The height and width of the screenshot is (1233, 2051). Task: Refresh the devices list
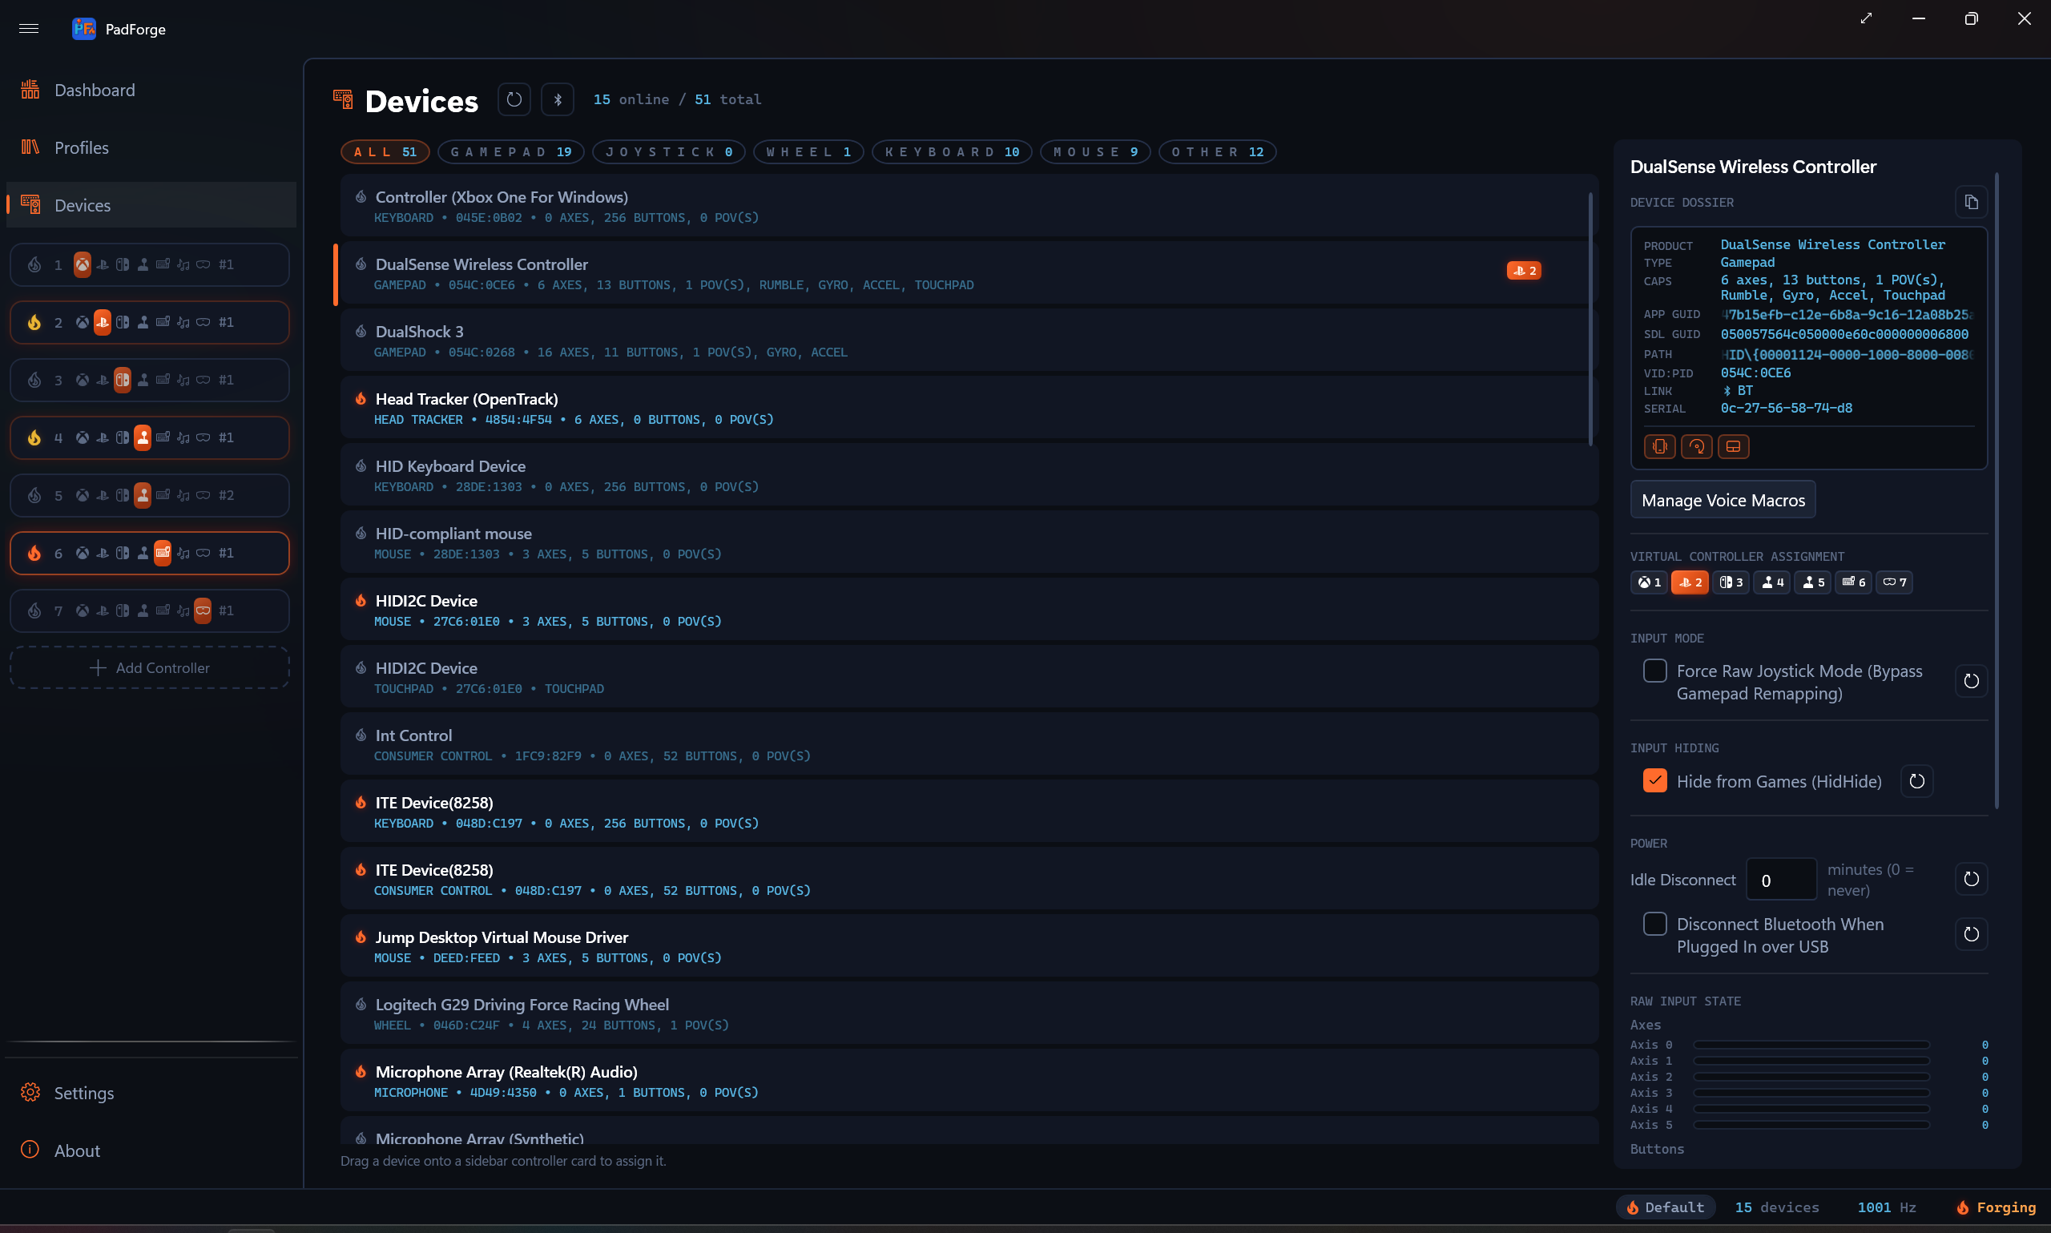pos(514,99)
